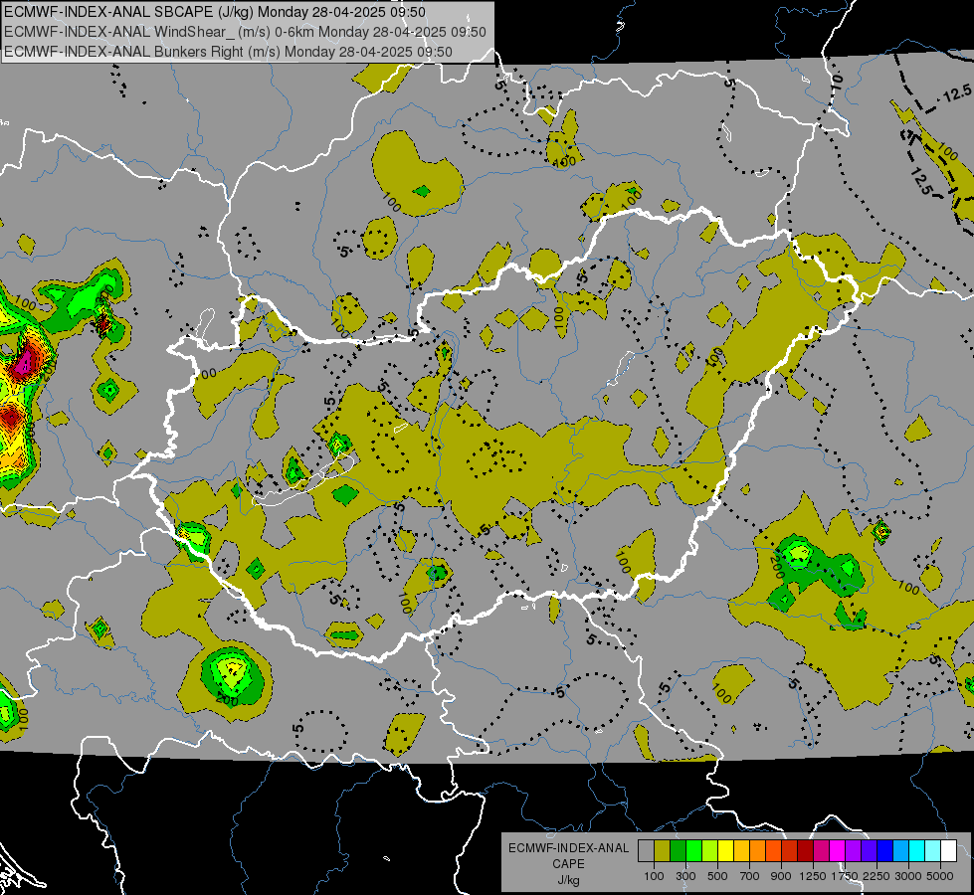Image resolution: width=974 pixels, height=895 pixels.
Task: Click the 500 legend value
Action: [x=717, y=876]
